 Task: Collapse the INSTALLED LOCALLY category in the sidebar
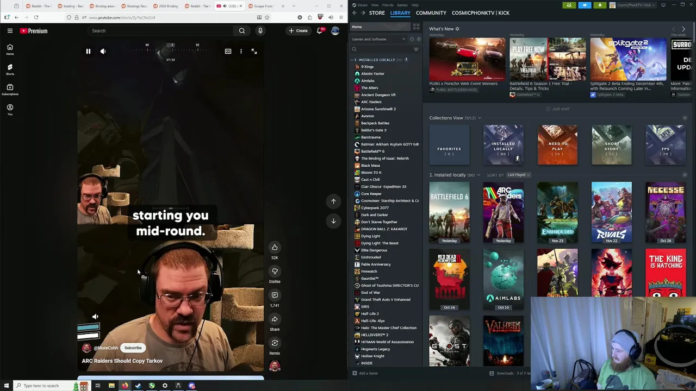pos(352,60)
